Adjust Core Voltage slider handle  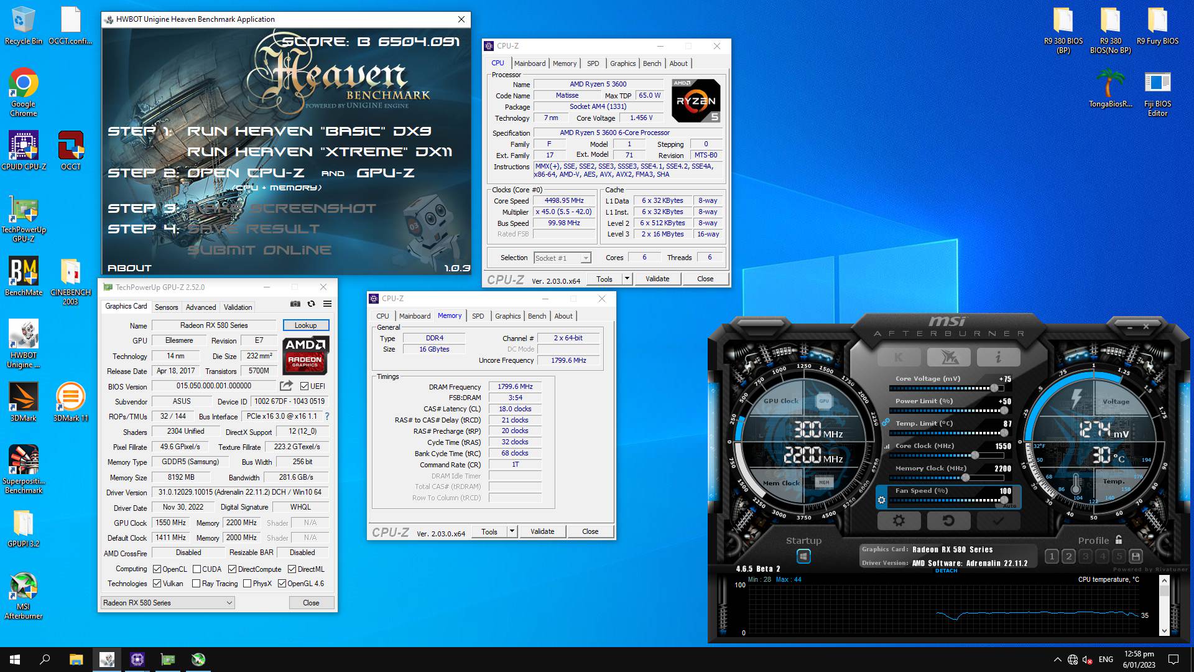coord(994,388)
